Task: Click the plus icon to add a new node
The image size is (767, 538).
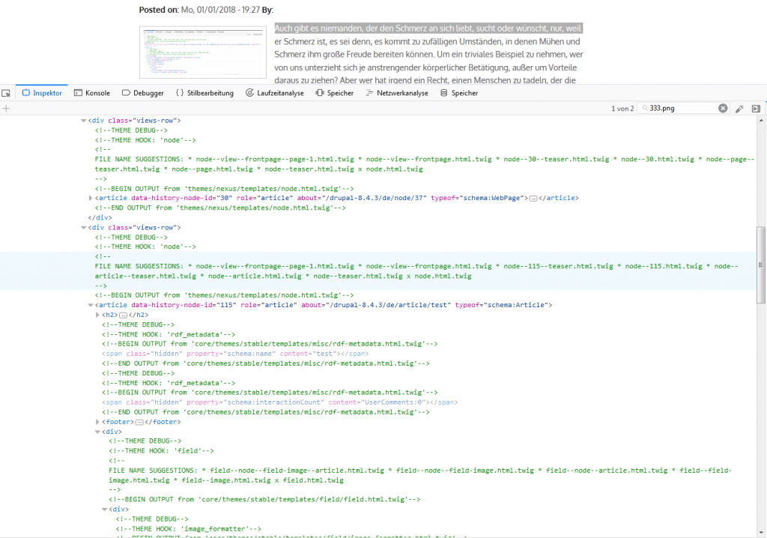Action: point(6,109)
